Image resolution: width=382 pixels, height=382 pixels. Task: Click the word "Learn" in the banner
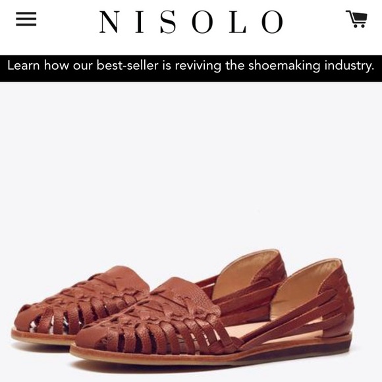click(x=24, y=66)
